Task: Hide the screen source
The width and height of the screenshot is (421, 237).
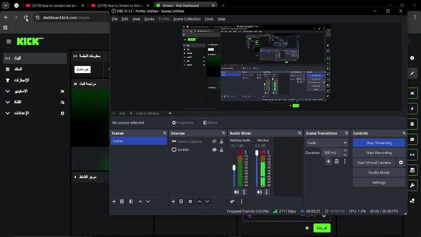Action: coord(214,150)
